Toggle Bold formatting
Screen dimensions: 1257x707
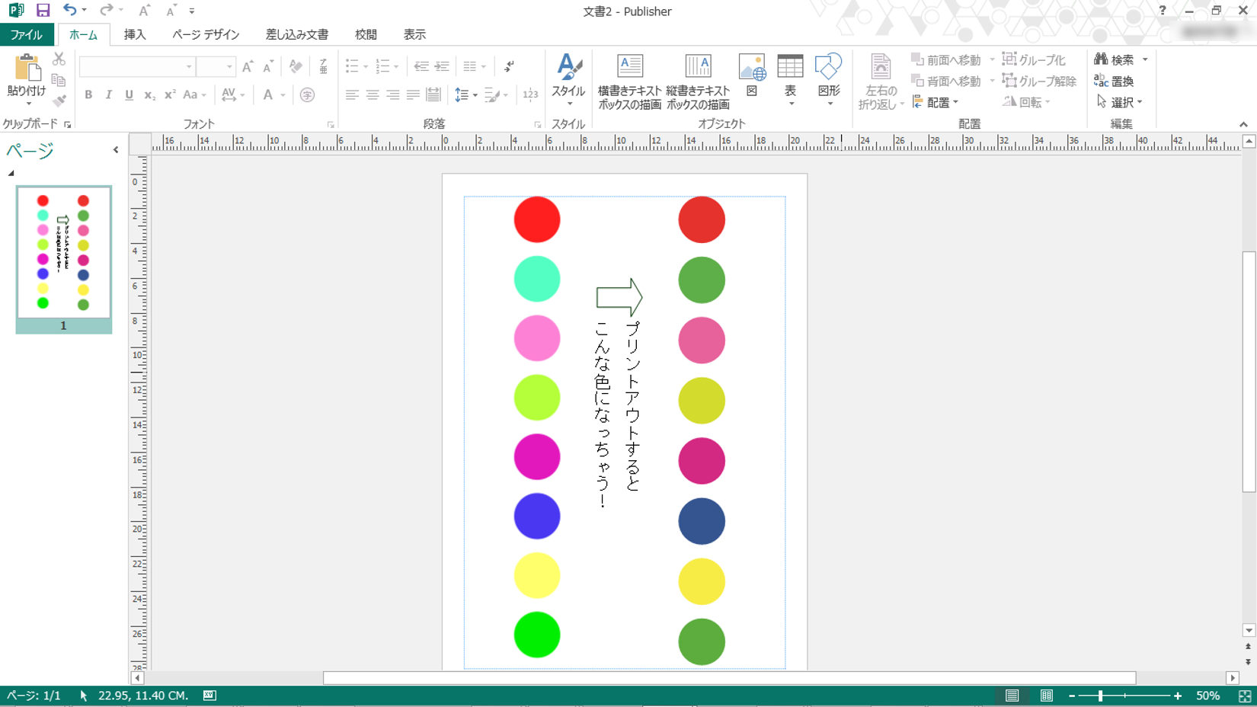pyautogui.click(x=88, y=95)
